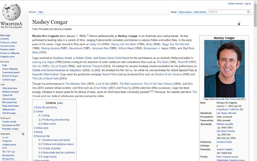This screenshot has height=161, width=257.
Task: Click the search magnifier icon
Action: (248, 12)
